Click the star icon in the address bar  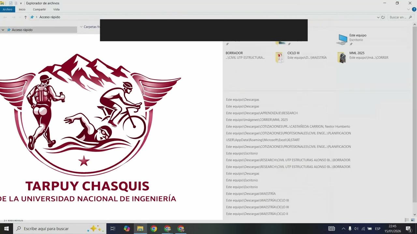pos(32,17)
